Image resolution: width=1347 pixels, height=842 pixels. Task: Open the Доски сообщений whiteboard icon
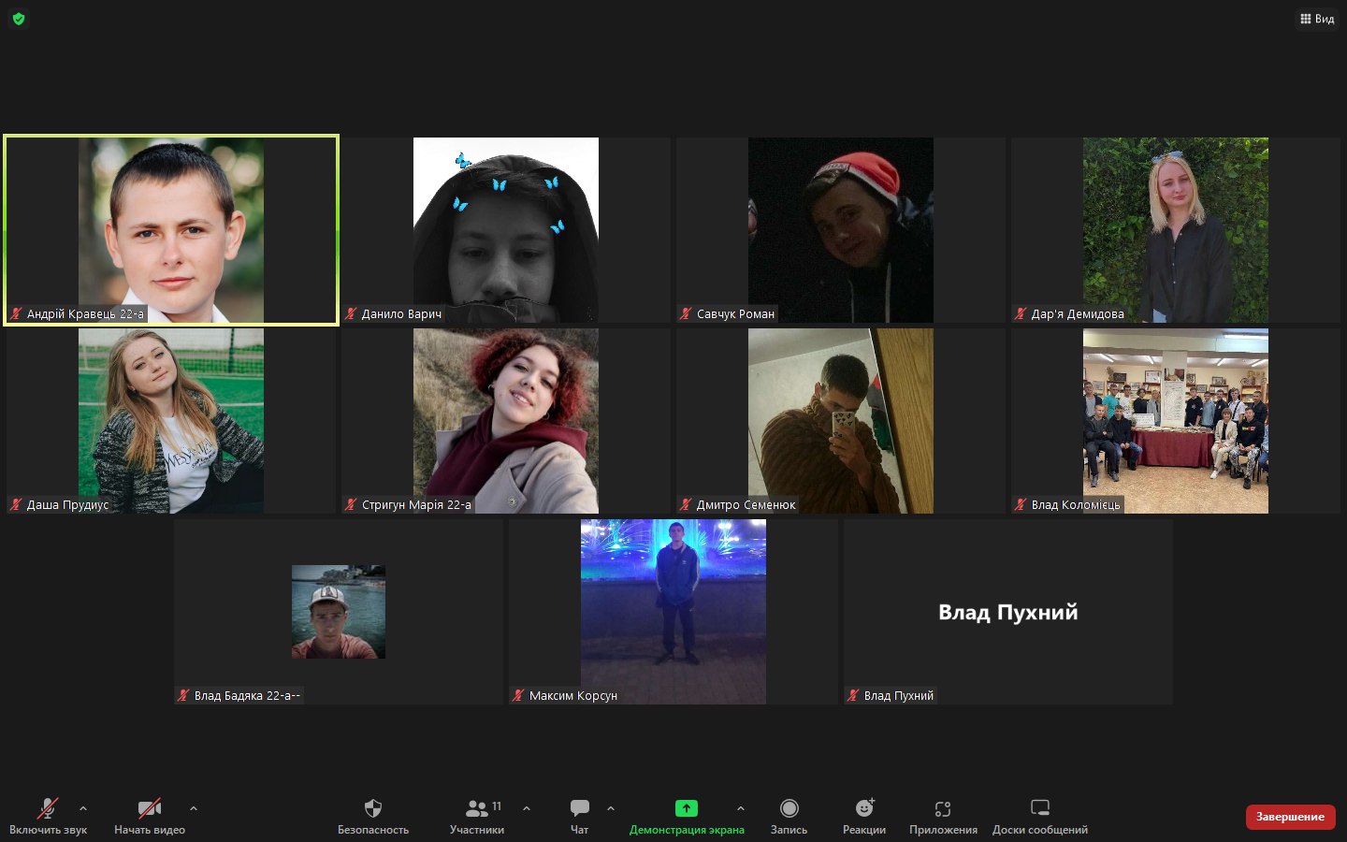point(1040,808)
